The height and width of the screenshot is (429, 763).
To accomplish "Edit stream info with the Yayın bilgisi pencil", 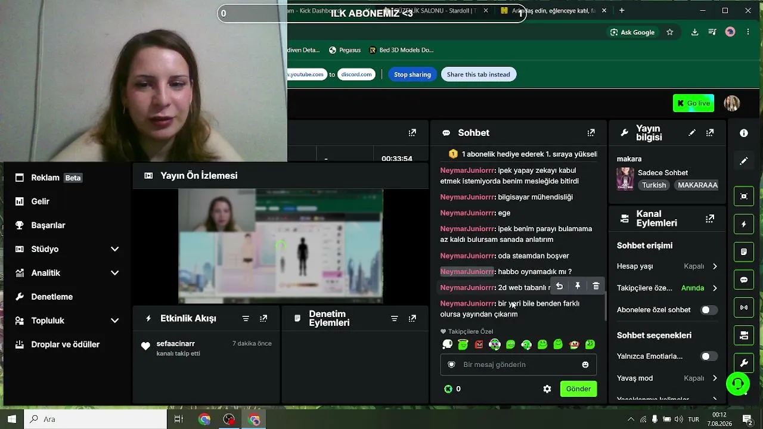I will [692, 133].
